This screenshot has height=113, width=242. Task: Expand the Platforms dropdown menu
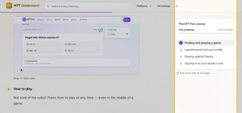144,6
